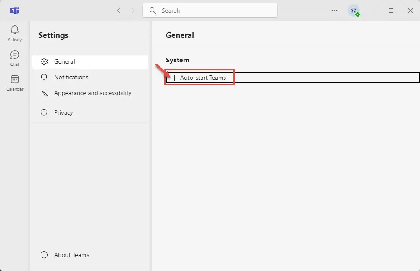This screenshot has width=420, height=271.
Task: Open the Calendar icon in the sidebar
Action: [15, 79]
